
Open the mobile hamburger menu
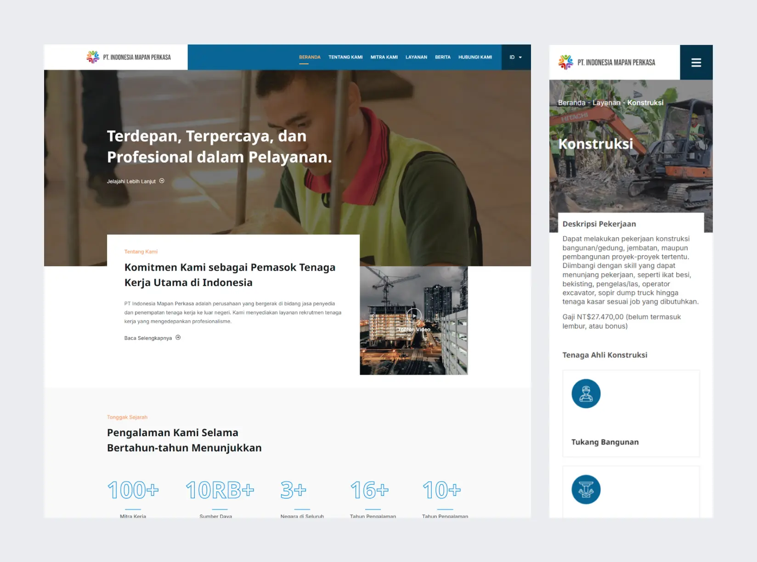tap(696, 62)
